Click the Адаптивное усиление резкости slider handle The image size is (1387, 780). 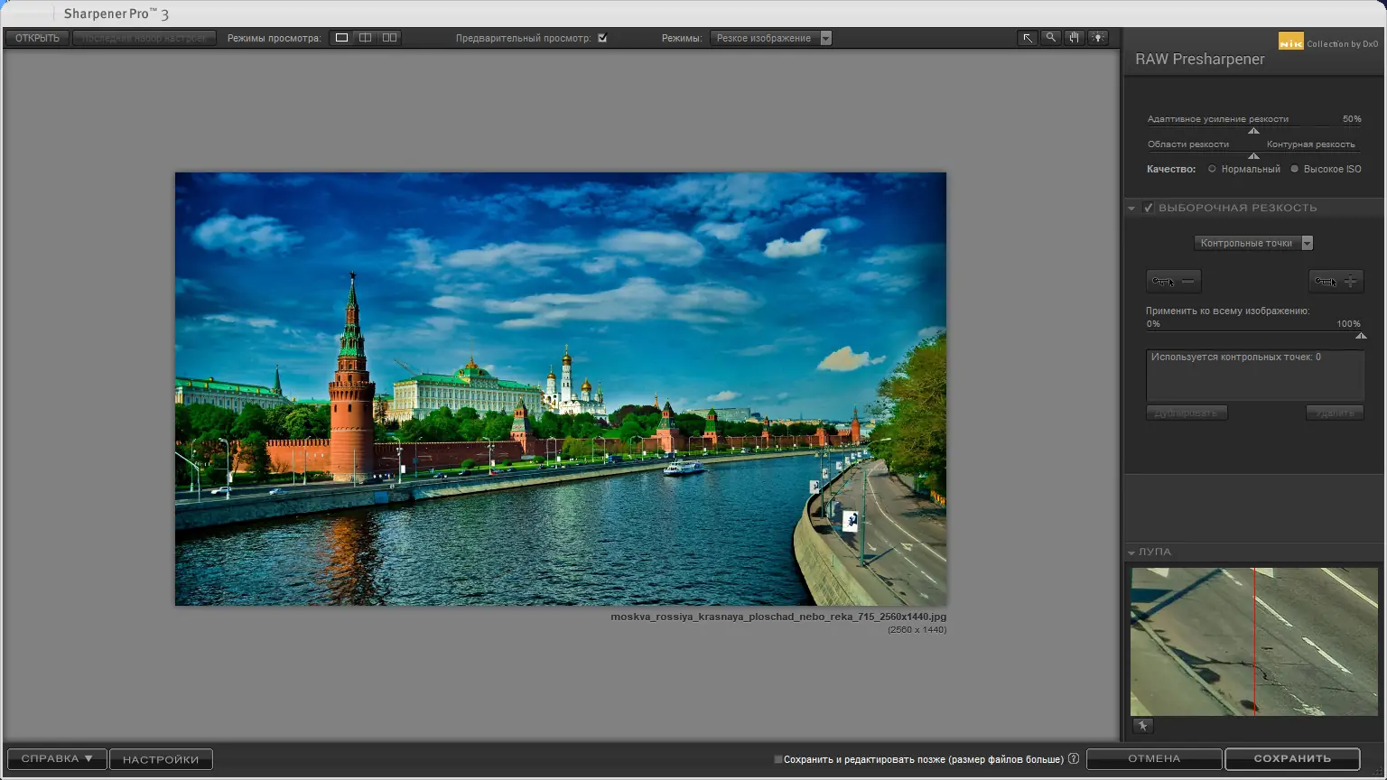tap(1253, 131)
